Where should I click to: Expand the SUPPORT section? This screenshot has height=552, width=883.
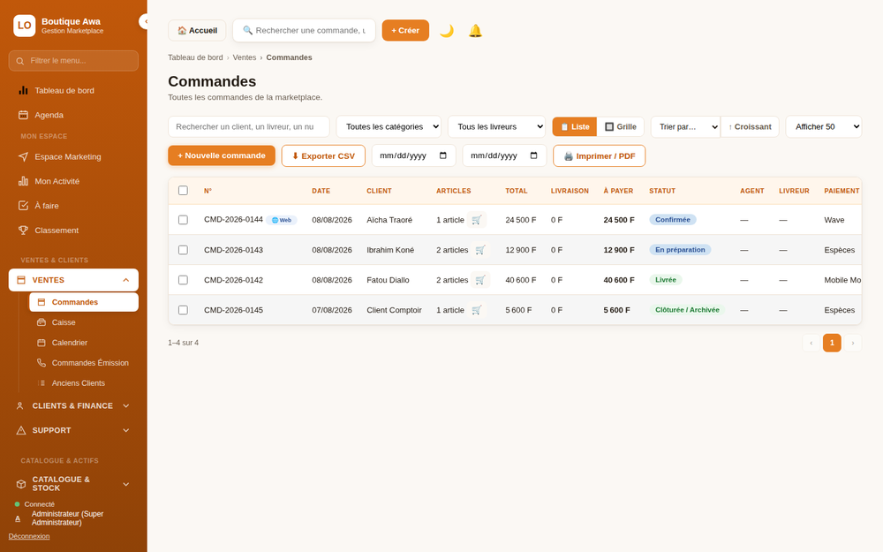click(73, 430)
